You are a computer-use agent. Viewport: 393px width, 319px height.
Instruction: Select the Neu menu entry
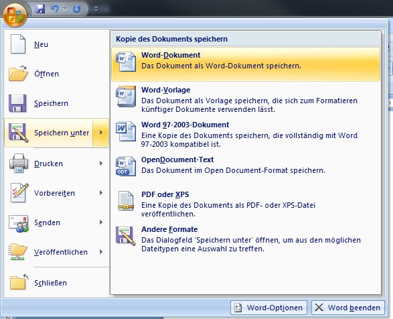click(x=57, y=44)
